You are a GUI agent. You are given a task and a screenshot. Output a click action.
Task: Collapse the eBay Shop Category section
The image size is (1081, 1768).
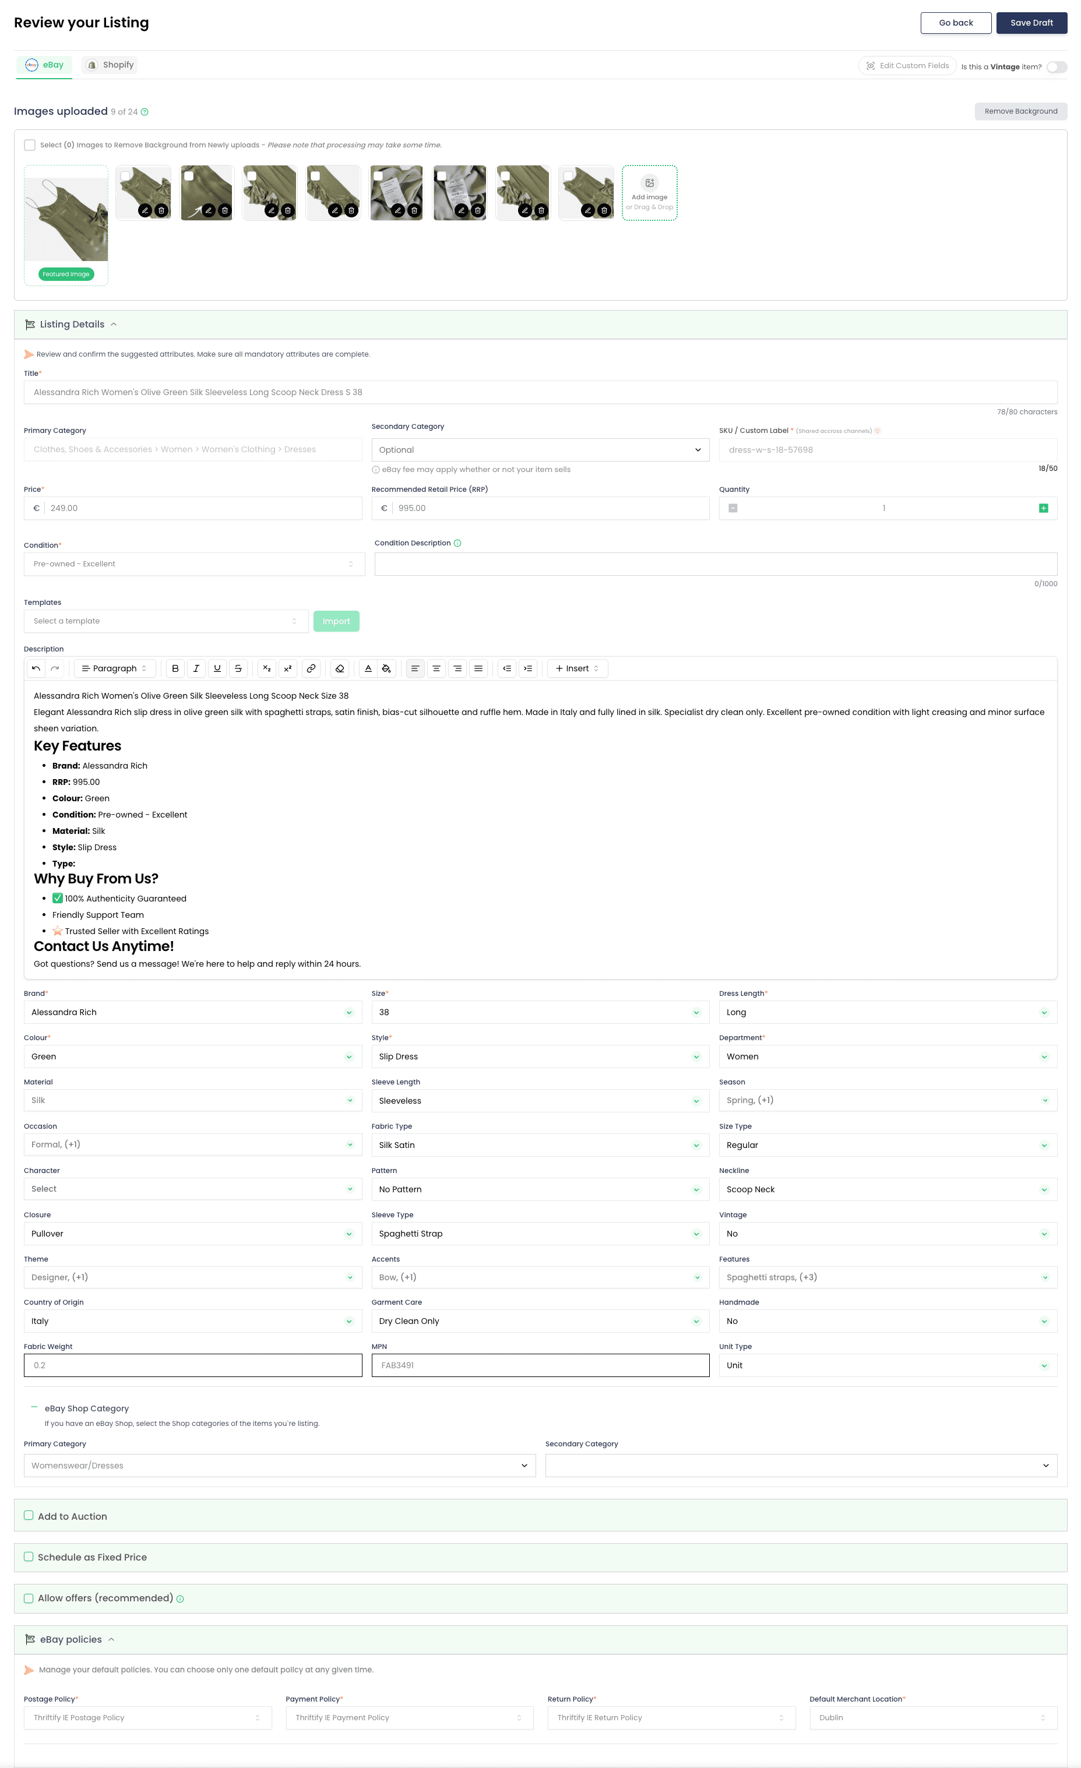[x=34, y=1407]
